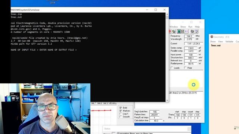Click the Theta start field -180

coord(177,115)
